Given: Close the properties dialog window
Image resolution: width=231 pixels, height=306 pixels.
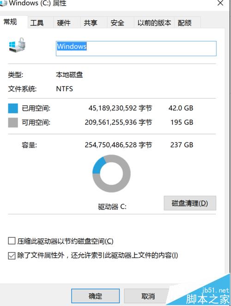Looking at the screenshot, I should tap(220, 3).
